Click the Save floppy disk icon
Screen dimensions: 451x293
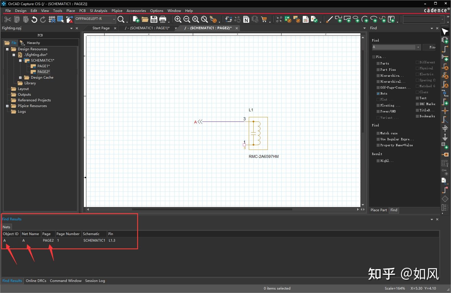coord(154,19)
